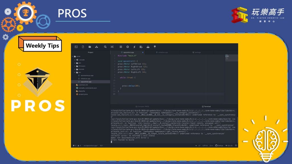Viewport: 292px width, 164px height.
Task: Expand the include folder
Action: [75, 69]
